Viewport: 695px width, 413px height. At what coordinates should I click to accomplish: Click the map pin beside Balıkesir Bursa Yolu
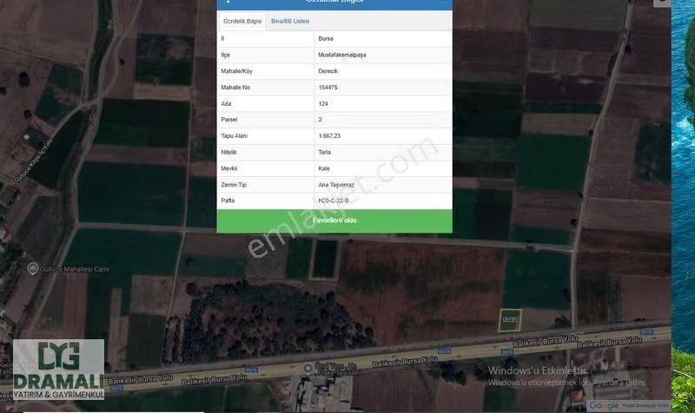tap(308, 368)
